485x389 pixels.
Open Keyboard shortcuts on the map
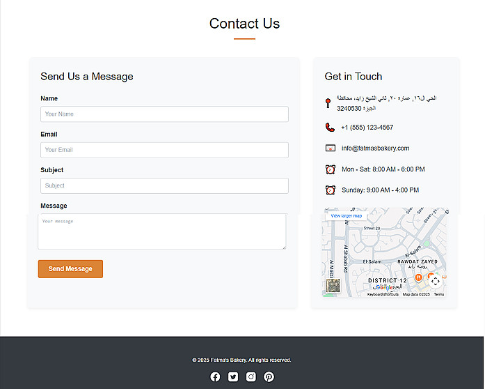(x=383, y=294)
